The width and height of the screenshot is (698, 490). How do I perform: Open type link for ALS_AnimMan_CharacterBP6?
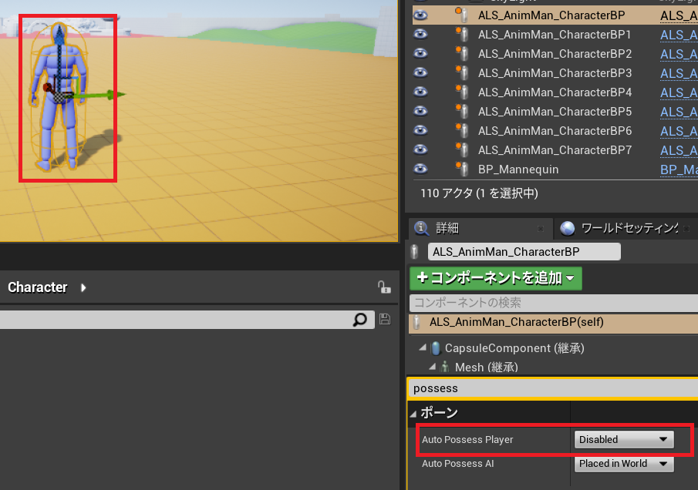point(679,131)
